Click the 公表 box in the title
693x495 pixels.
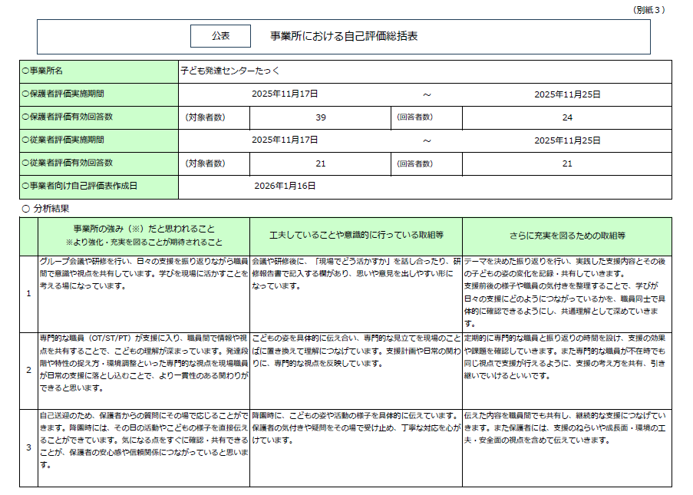click(x=220, y=36)
